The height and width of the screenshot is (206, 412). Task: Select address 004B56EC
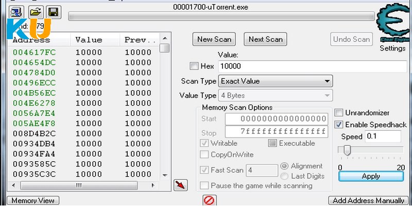(x=34, y=93)
